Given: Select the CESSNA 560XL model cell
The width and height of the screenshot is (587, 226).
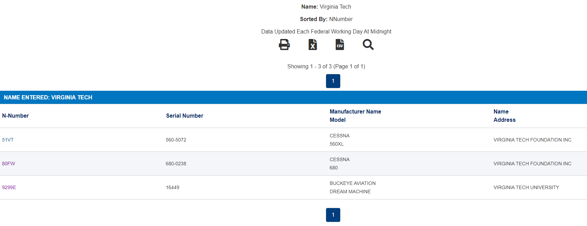Looking at the screenshot, I should pos(340,140).
